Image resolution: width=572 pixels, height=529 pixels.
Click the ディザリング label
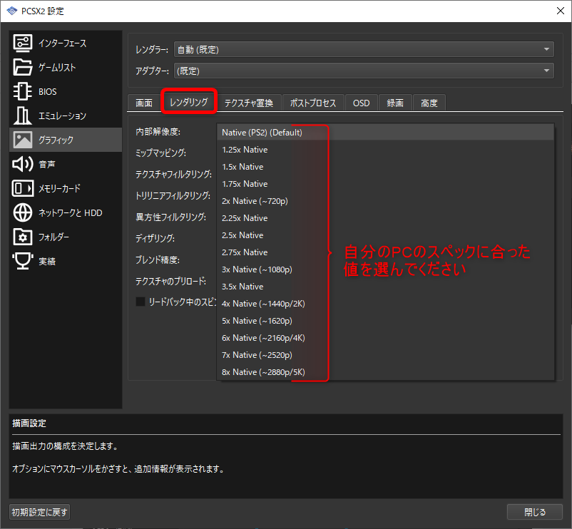(x=155, y=238)
